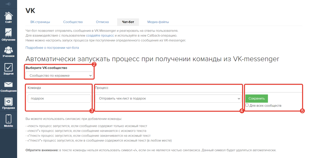This screenshot has height=158, width=312.
Task: Open Mobile phone icon in sidebar
Action: [x=8, y=120]
